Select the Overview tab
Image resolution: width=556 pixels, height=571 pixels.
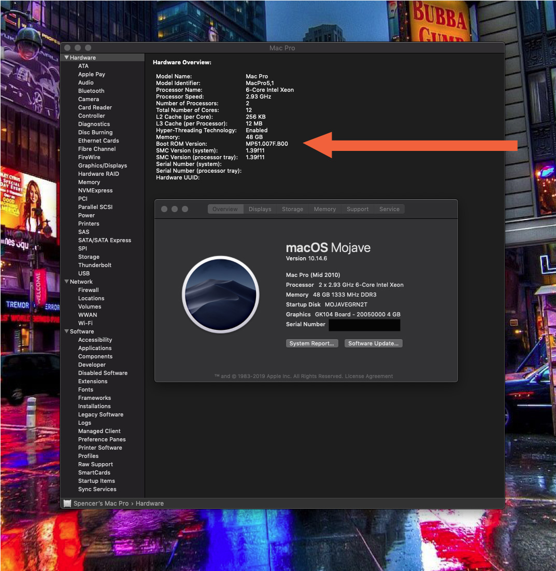[225, 209]
